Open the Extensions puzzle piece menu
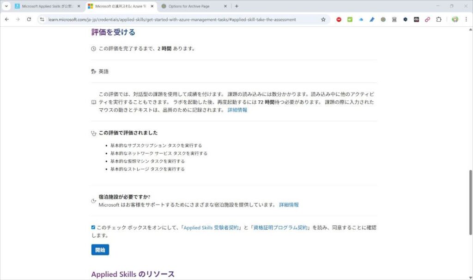Image resolution: width=473 pixels, height=280 pixels. tap(439, 19)
